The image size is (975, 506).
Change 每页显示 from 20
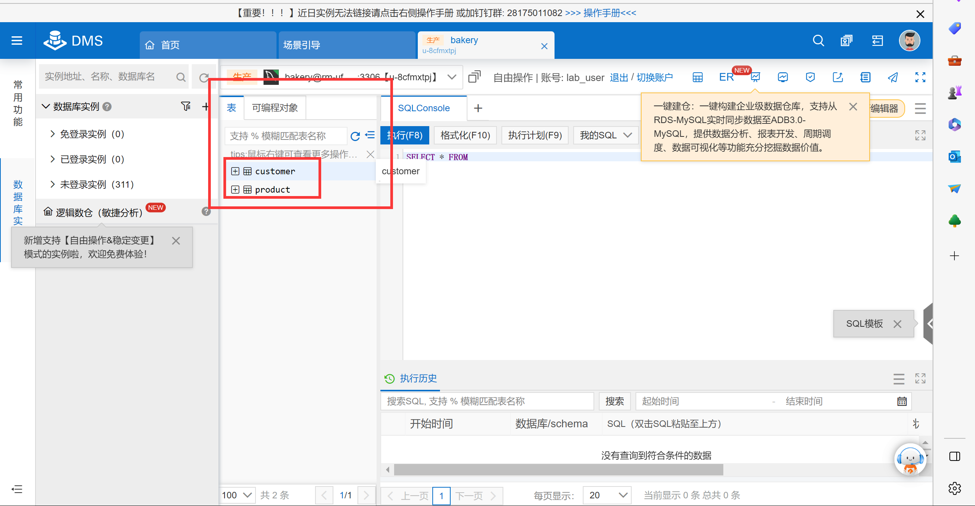pos(607,495)
